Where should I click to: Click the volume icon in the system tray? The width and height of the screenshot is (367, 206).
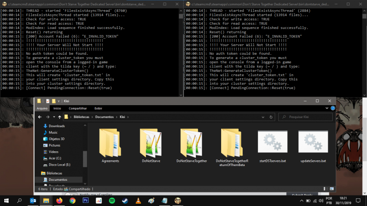click(x=321, y=201)
